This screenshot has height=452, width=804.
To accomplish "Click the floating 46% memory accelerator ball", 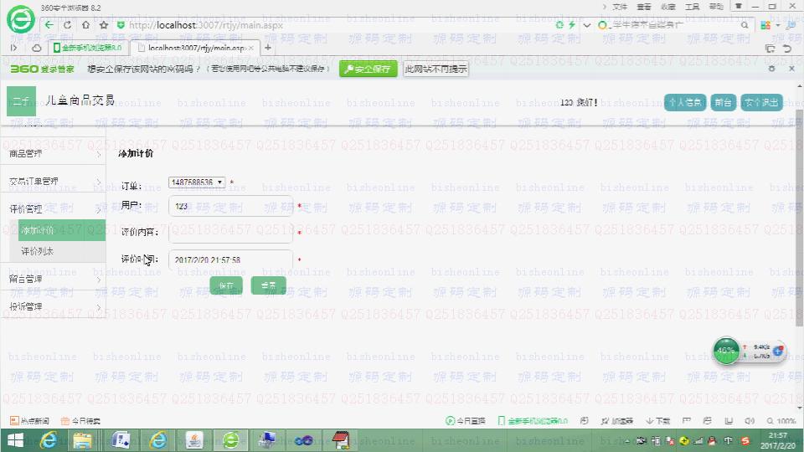I will [726, 351].
